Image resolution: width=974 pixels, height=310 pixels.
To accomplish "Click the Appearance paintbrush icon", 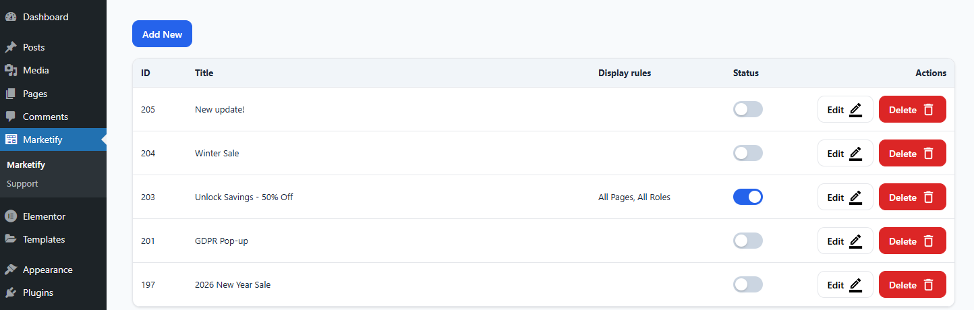I will pos(11,270).
